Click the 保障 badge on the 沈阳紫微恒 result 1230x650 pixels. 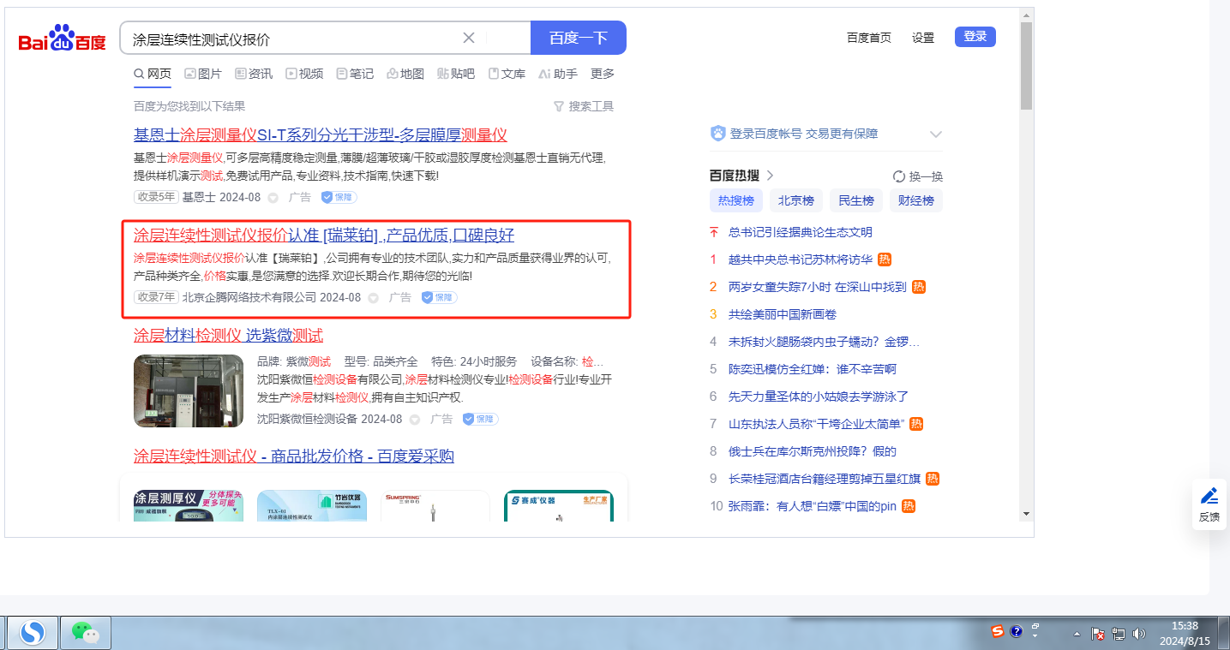pos(481,419)
